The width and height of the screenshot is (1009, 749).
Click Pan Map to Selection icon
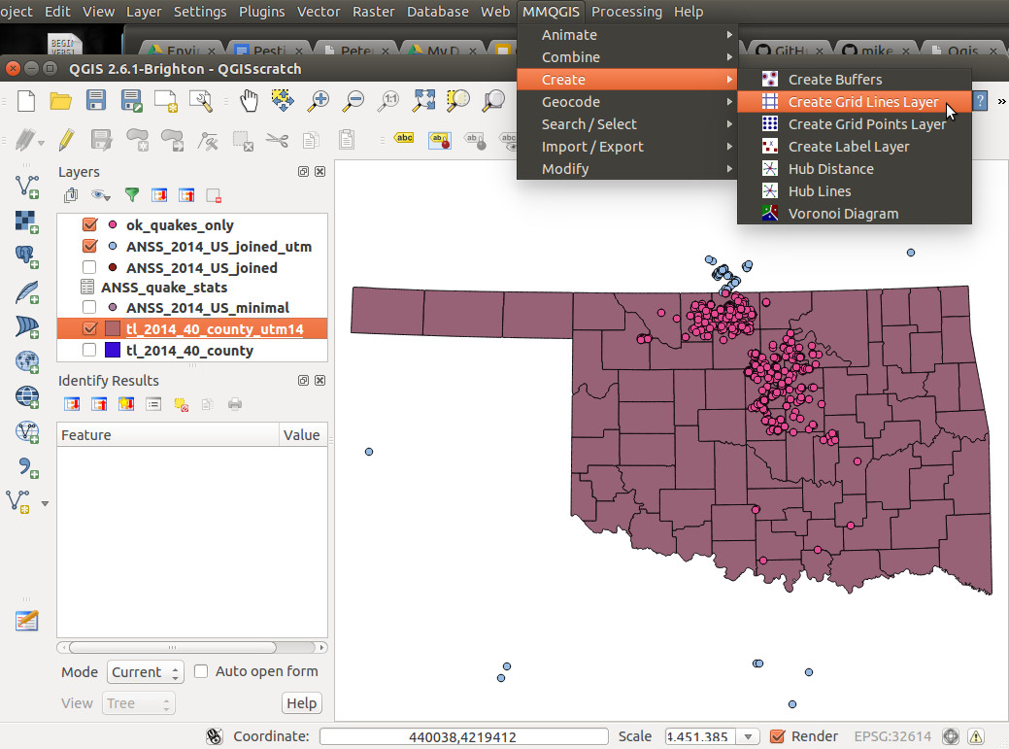283,101
